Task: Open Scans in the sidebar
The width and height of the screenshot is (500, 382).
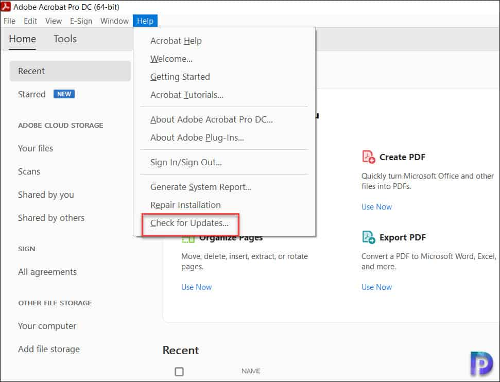Action: [29, 171]
